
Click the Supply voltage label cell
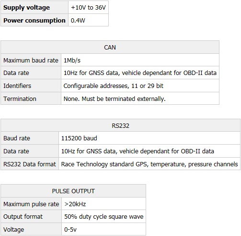coord(34,7)
